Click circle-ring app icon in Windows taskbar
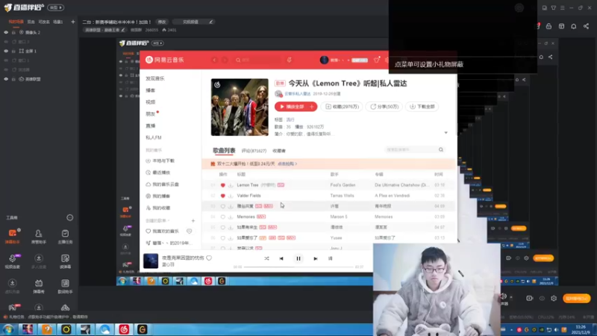Screen dimensions: 597x336 click(x=66, y=329)
